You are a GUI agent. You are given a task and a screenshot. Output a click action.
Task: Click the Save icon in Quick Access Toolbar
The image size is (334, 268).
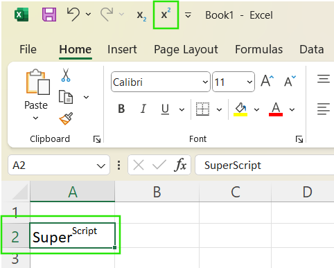[49, 15]
